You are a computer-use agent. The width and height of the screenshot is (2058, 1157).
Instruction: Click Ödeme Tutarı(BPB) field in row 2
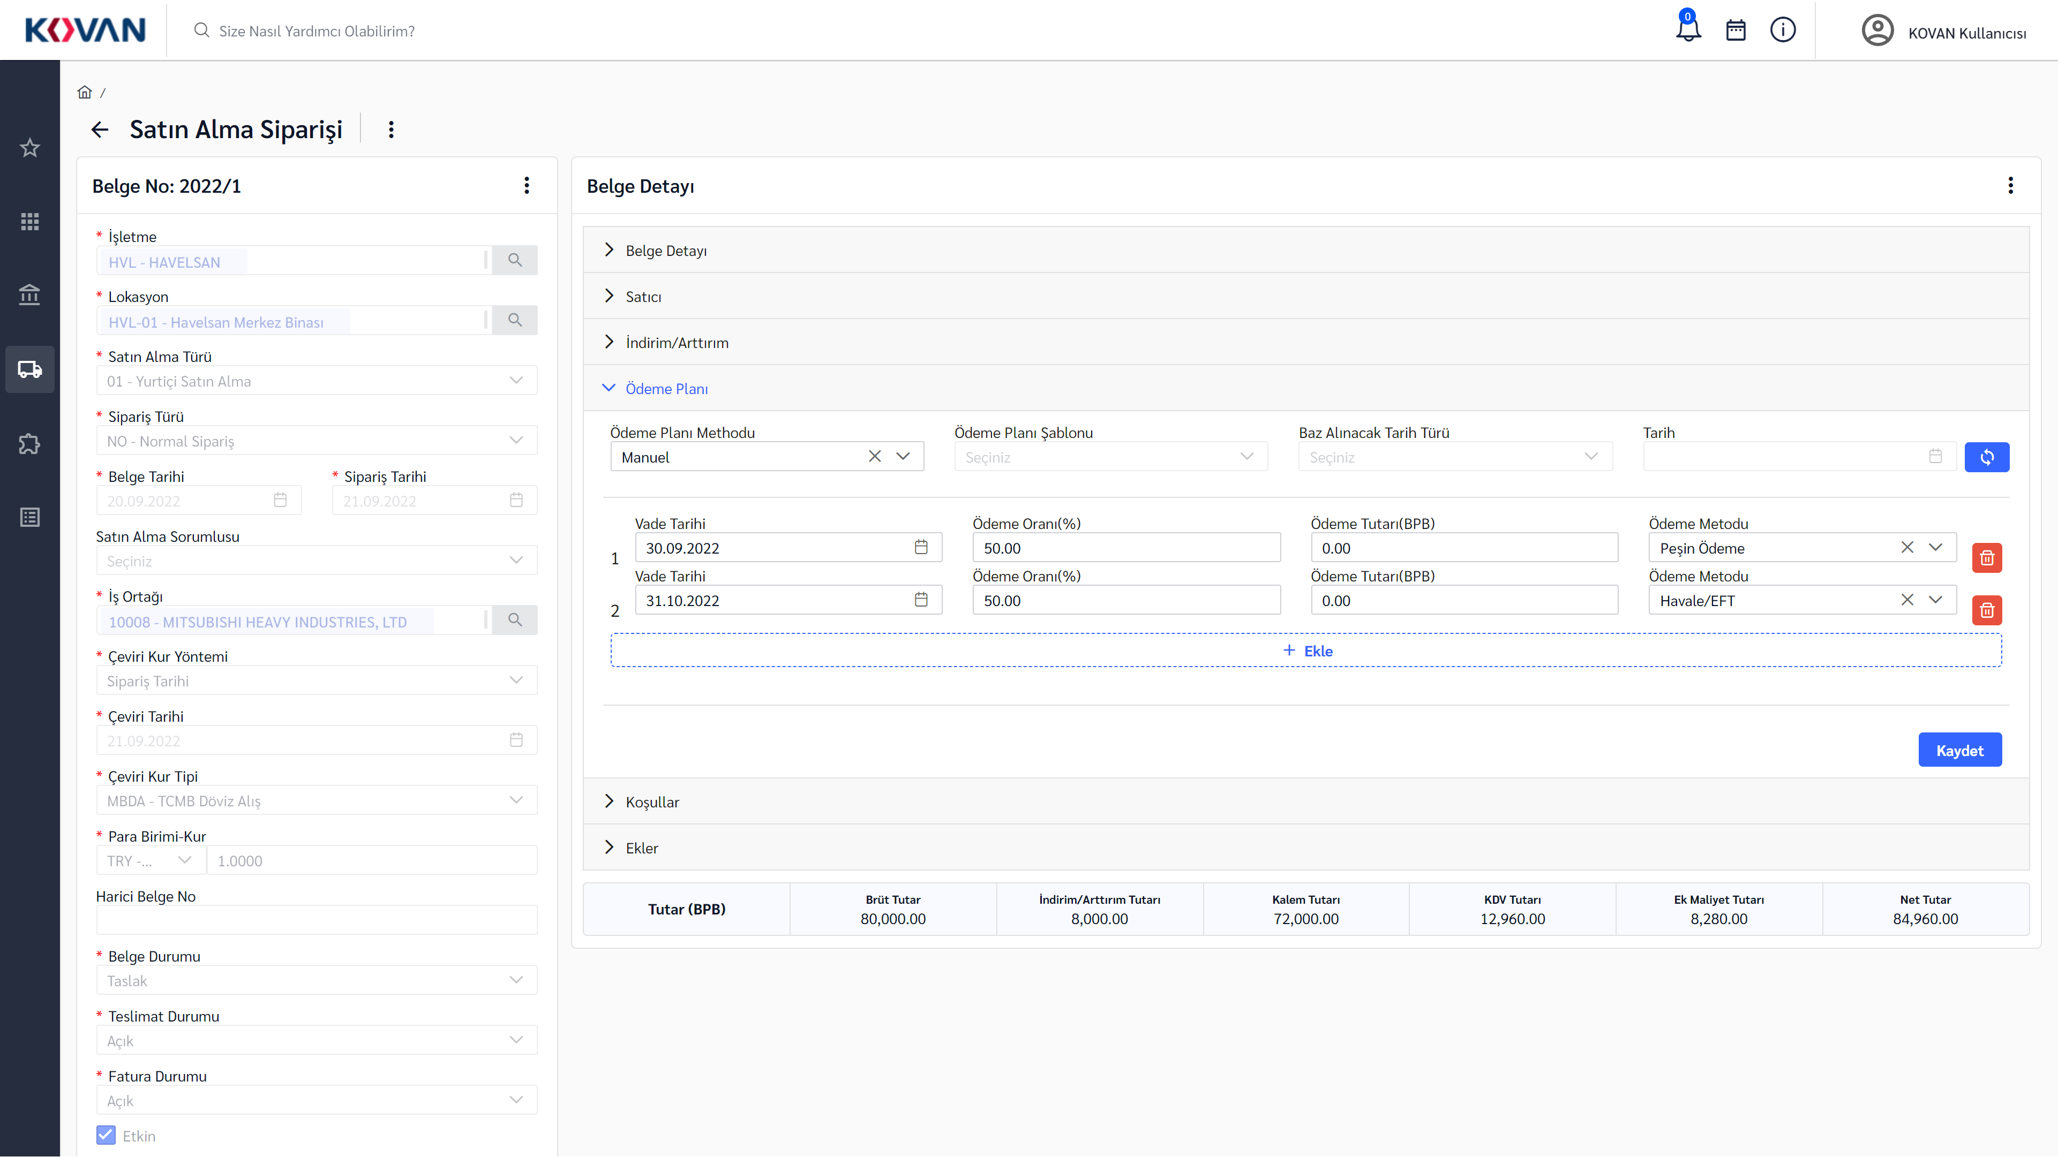pos(1464,601)
